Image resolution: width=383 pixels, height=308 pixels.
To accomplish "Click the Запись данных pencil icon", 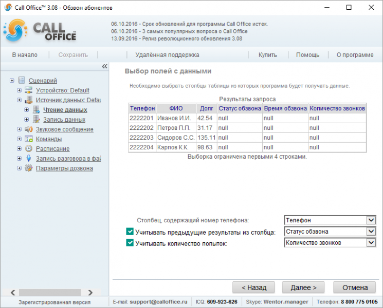I will point(37,119).
